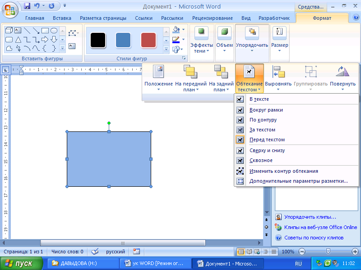The height and width of the screenshot is (270, 361).
Task: Switch to Print Layout view
Action: (x=241, y=252)
